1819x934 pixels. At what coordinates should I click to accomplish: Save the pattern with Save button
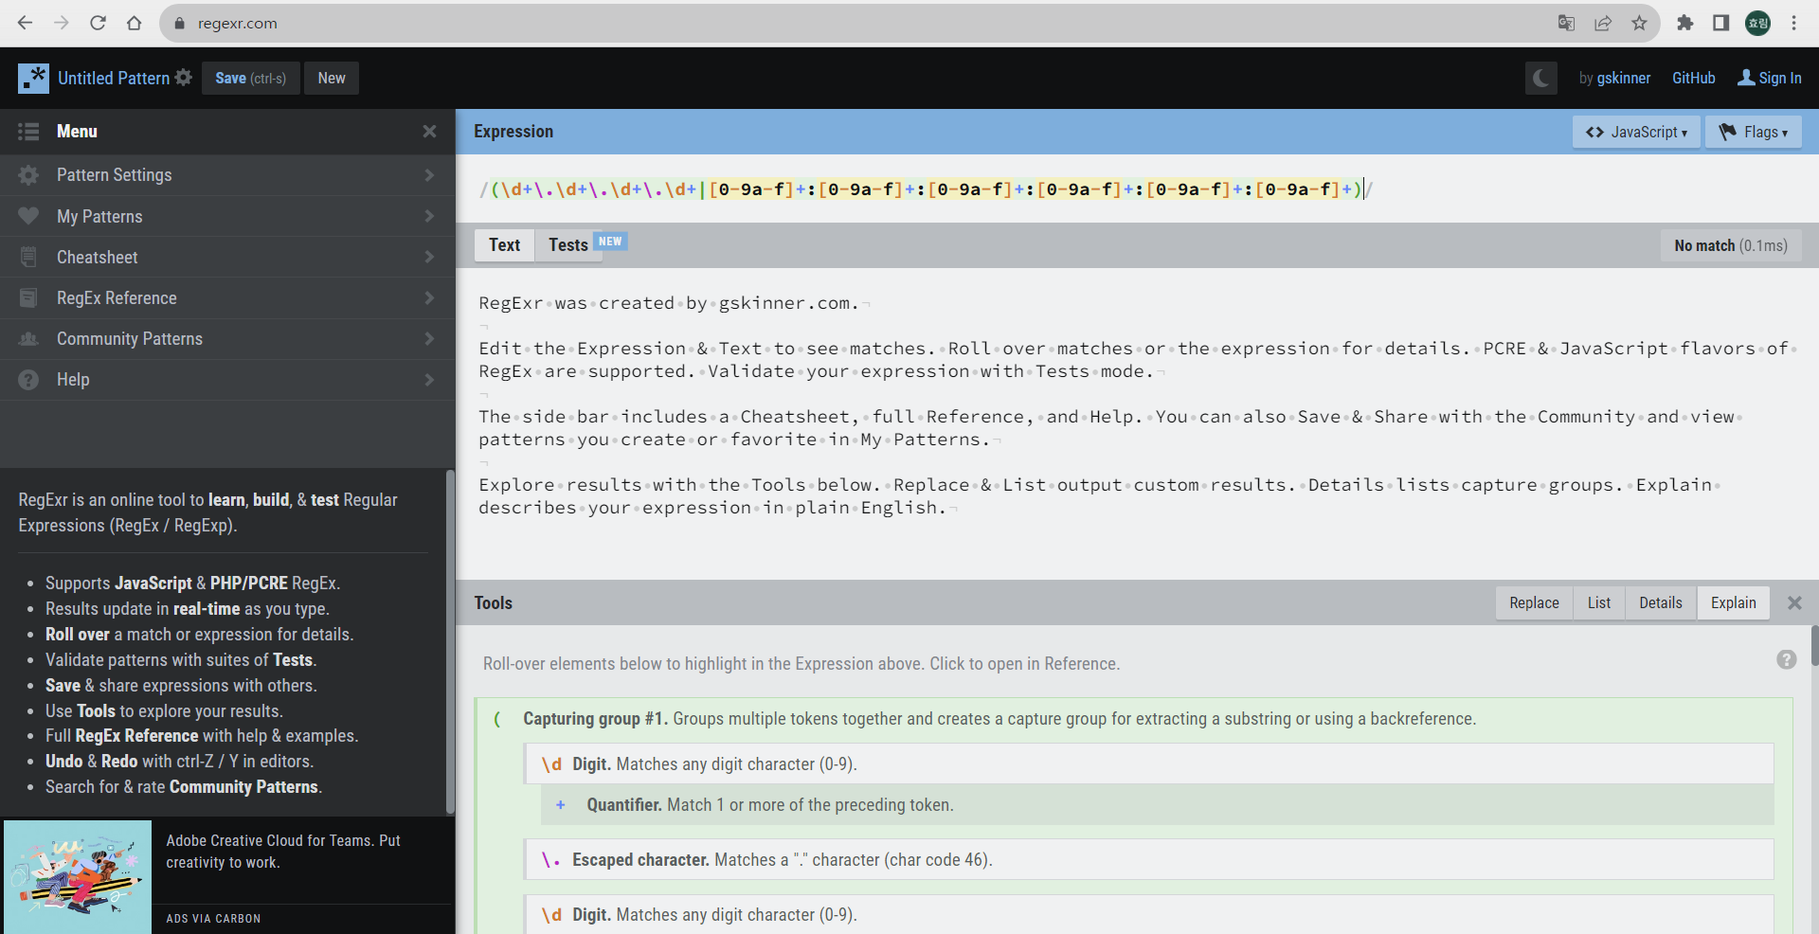coord(250,78)
